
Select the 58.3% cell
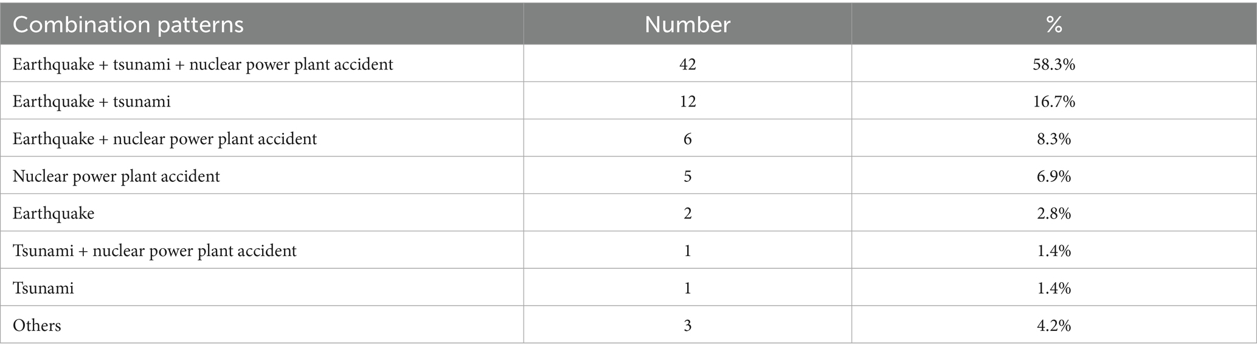(1054, 64)
